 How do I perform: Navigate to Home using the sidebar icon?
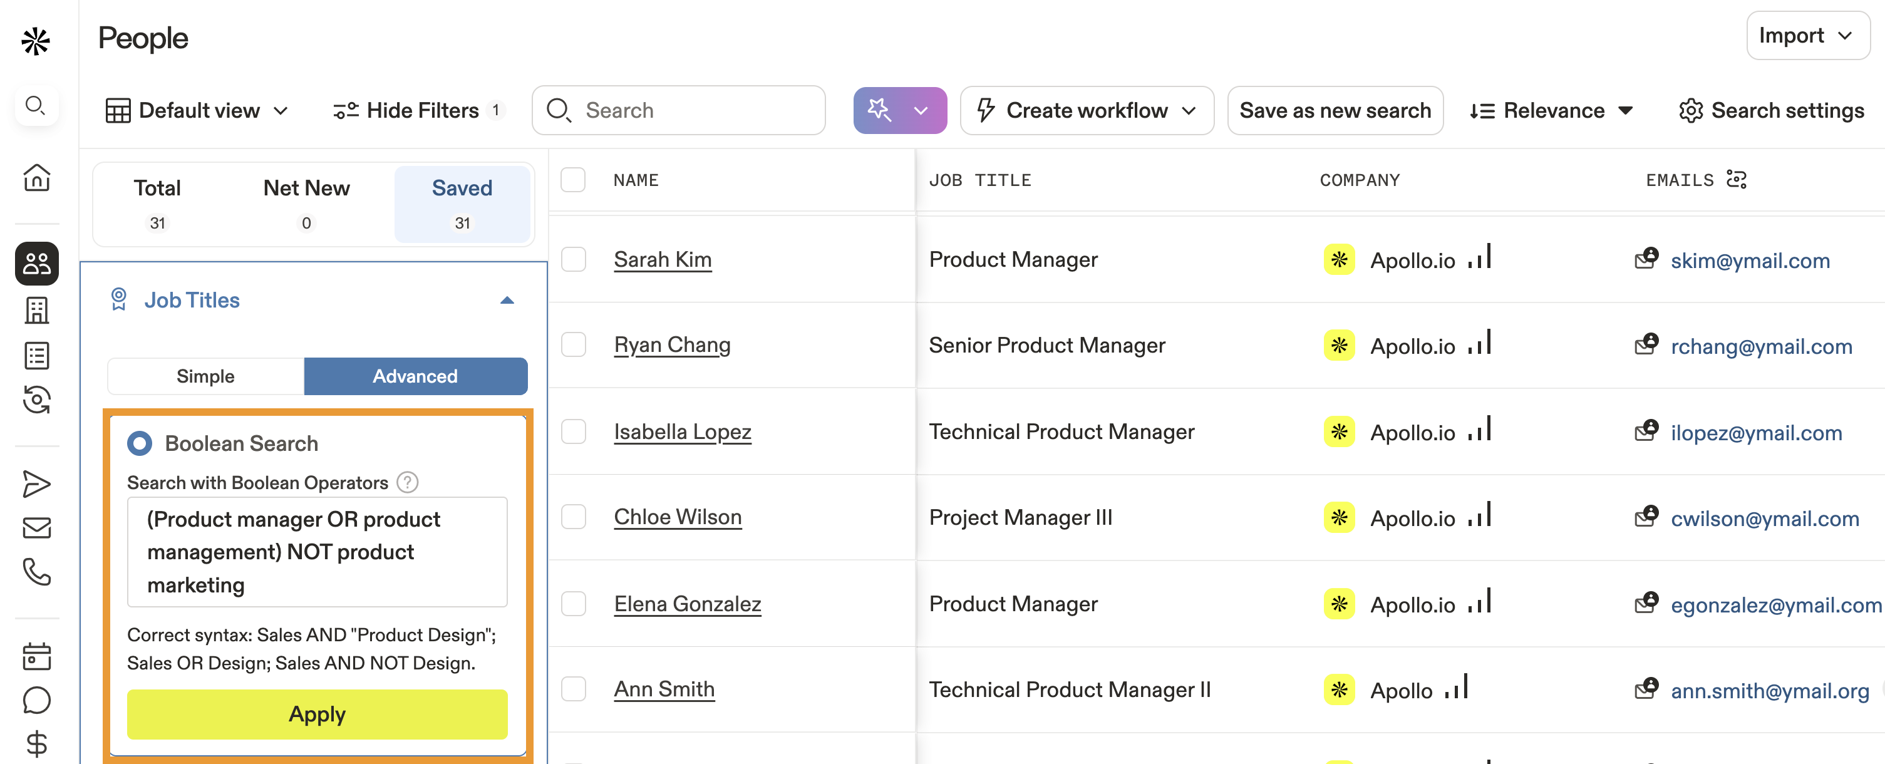(36, 177)
